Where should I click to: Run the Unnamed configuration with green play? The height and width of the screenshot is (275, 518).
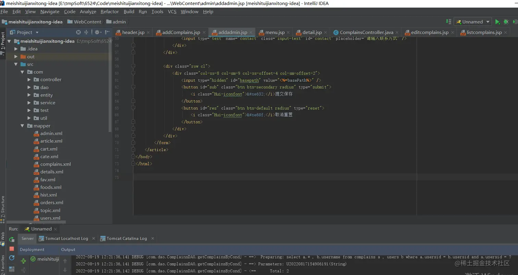tap(497, 22)
